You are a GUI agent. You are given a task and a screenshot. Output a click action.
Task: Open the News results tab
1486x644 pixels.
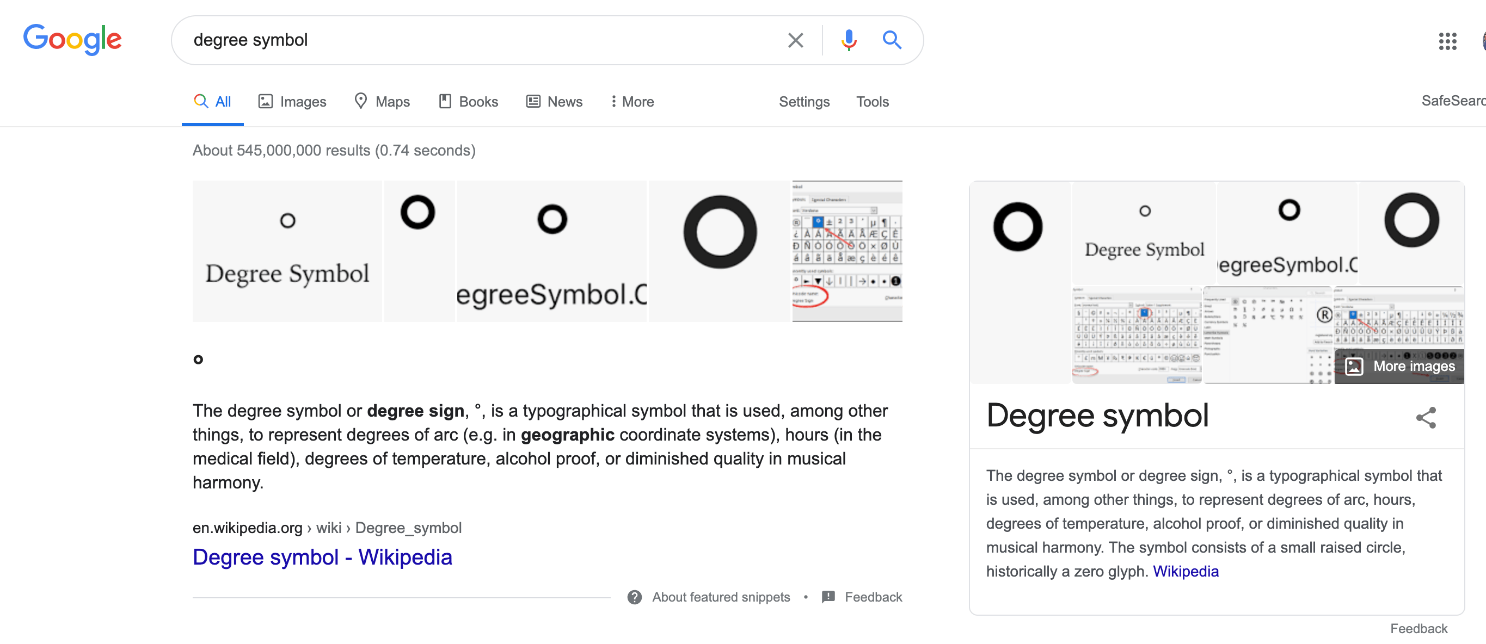click(554, 102)
